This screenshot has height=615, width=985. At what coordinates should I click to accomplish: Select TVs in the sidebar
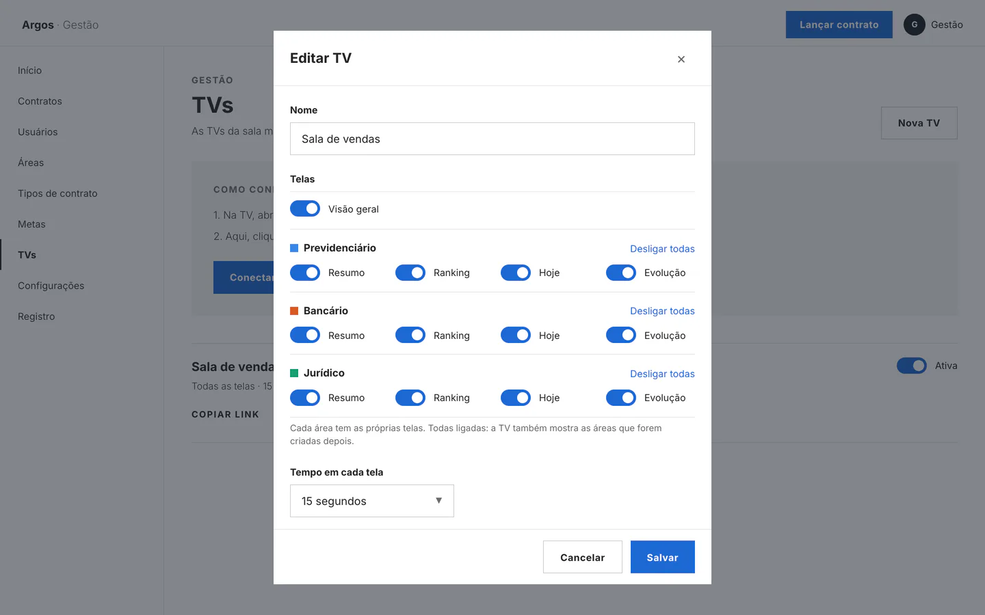(x=27, y=255)
